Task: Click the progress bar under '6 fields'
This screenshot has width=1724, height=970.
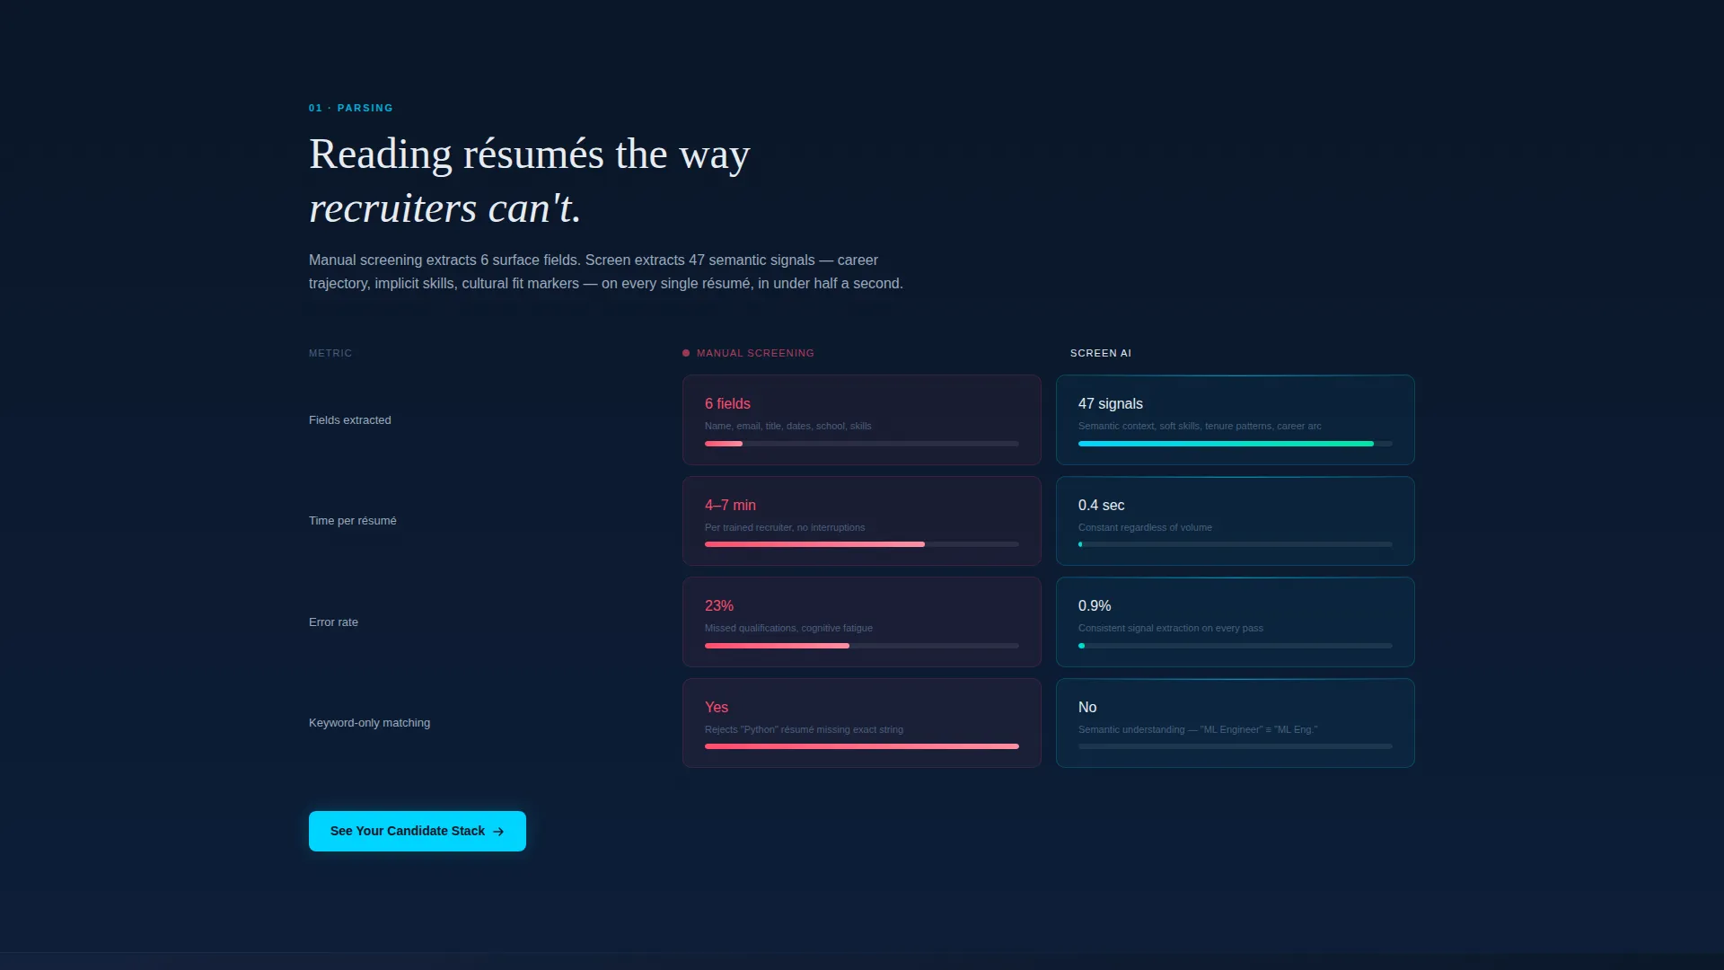Action: pyautogui.click(x=862, y=444)
